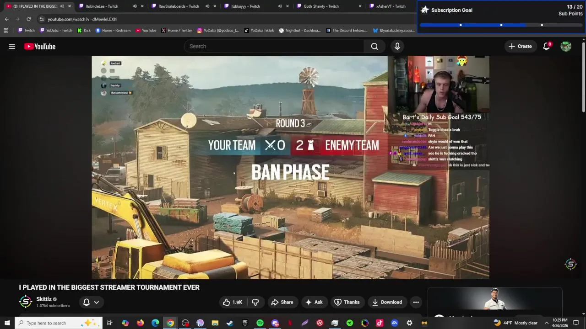Open the YoDabz - Twitch bookmark
Screen dimensions: 586x329
pos(56,31)
